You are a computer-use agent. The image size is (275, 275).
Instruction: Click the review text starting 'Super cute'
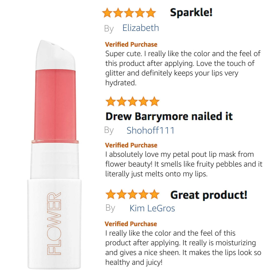click(183, 68)
